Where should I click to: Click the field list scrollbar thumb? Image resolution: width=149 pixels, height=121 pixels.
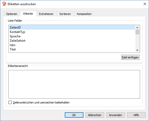tap(137, 32)
